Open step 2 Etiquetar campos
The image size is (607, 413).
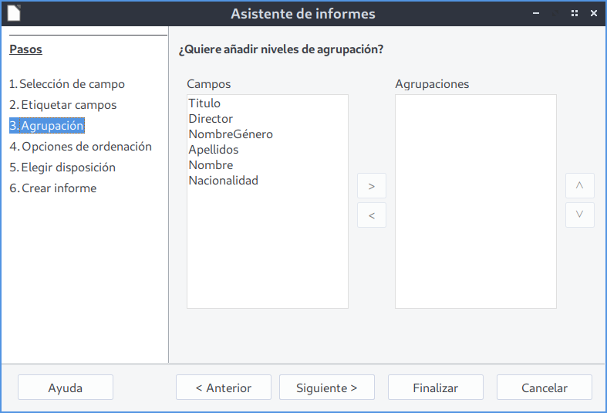coord(63,105)
